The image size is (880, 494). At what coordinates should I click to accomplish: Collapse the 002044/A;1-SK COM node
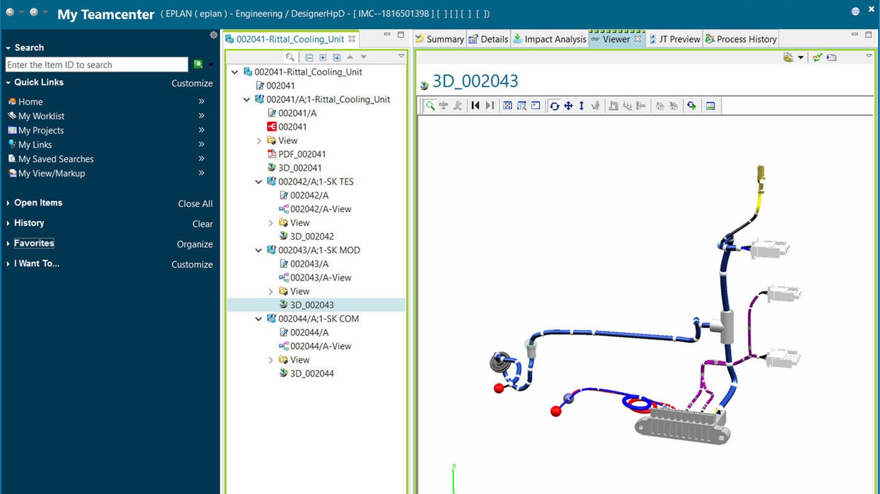(x=259, y=319)
